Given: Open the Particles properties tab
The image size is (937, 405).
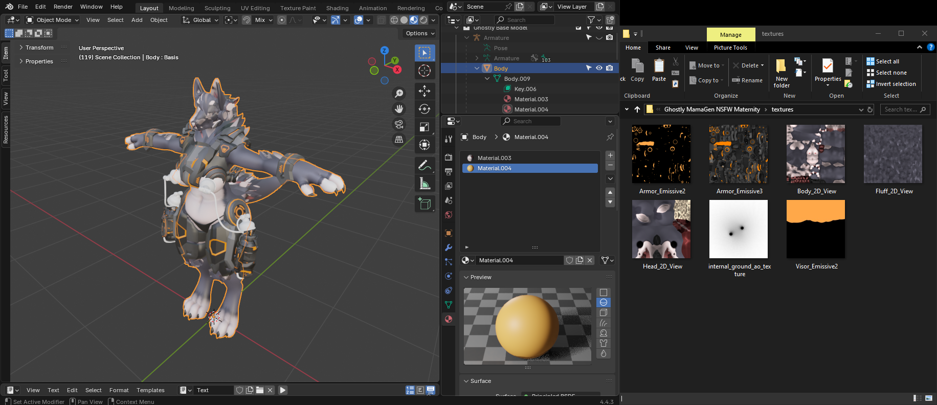Looking at the screenshot, I should pos(449,262).
